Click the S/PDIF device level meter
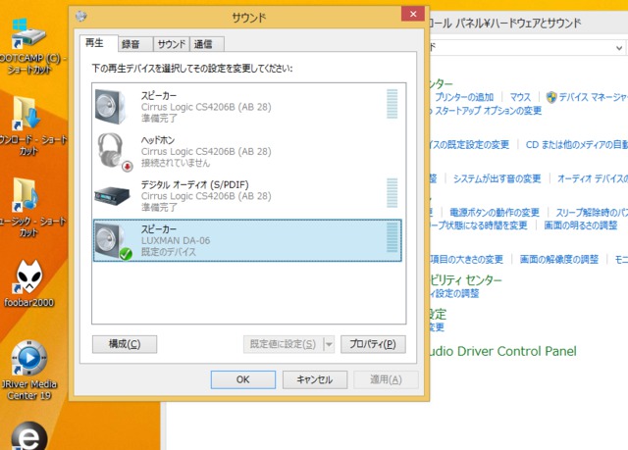 tap(392, 193)
